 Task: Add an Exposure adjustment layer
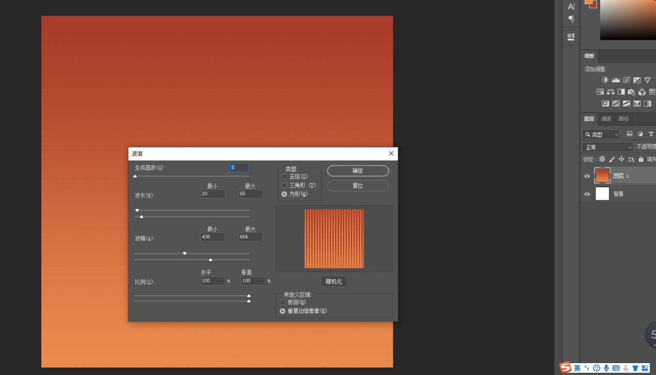pyautogui.click(x=637, y=80)
